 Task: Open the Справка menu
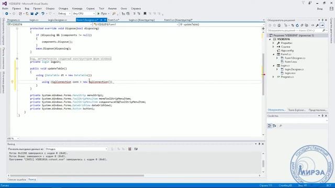pyautogui.click(x=136, y=8)
